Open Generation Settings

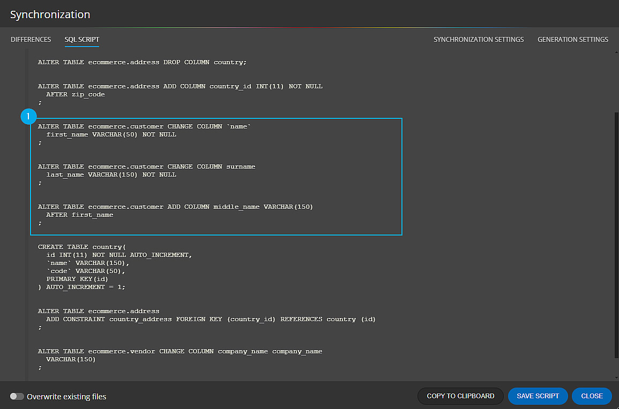click(x=572, y=40)
